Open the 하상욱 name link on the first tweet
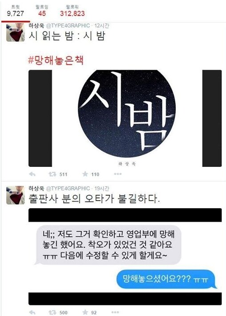The height and width of the screenshot is (316, 226). click(x=36, y=26)
